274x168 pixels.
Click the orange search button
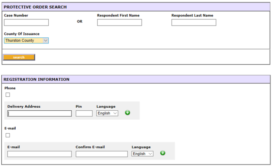coord(19,57)
